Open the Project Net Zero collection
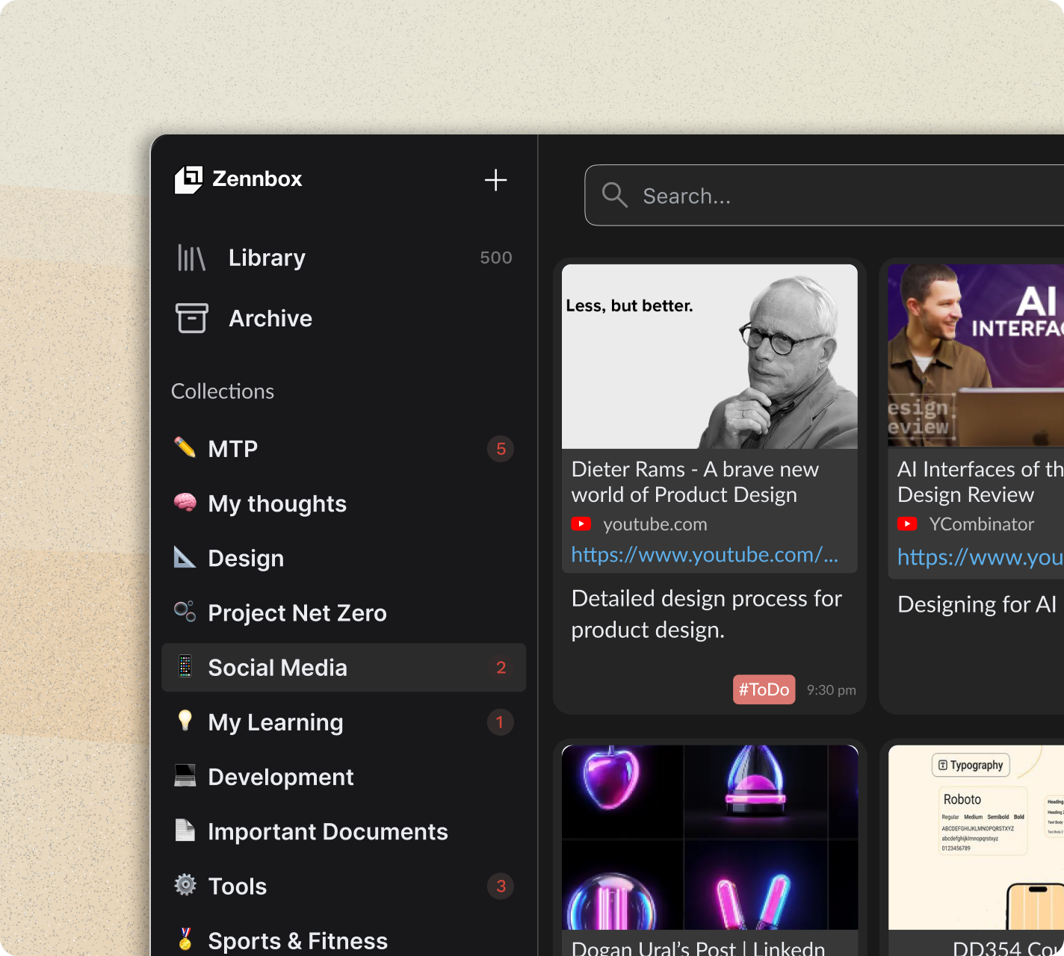This screenshot has width=1064, height=956. [x=344, y=612]
